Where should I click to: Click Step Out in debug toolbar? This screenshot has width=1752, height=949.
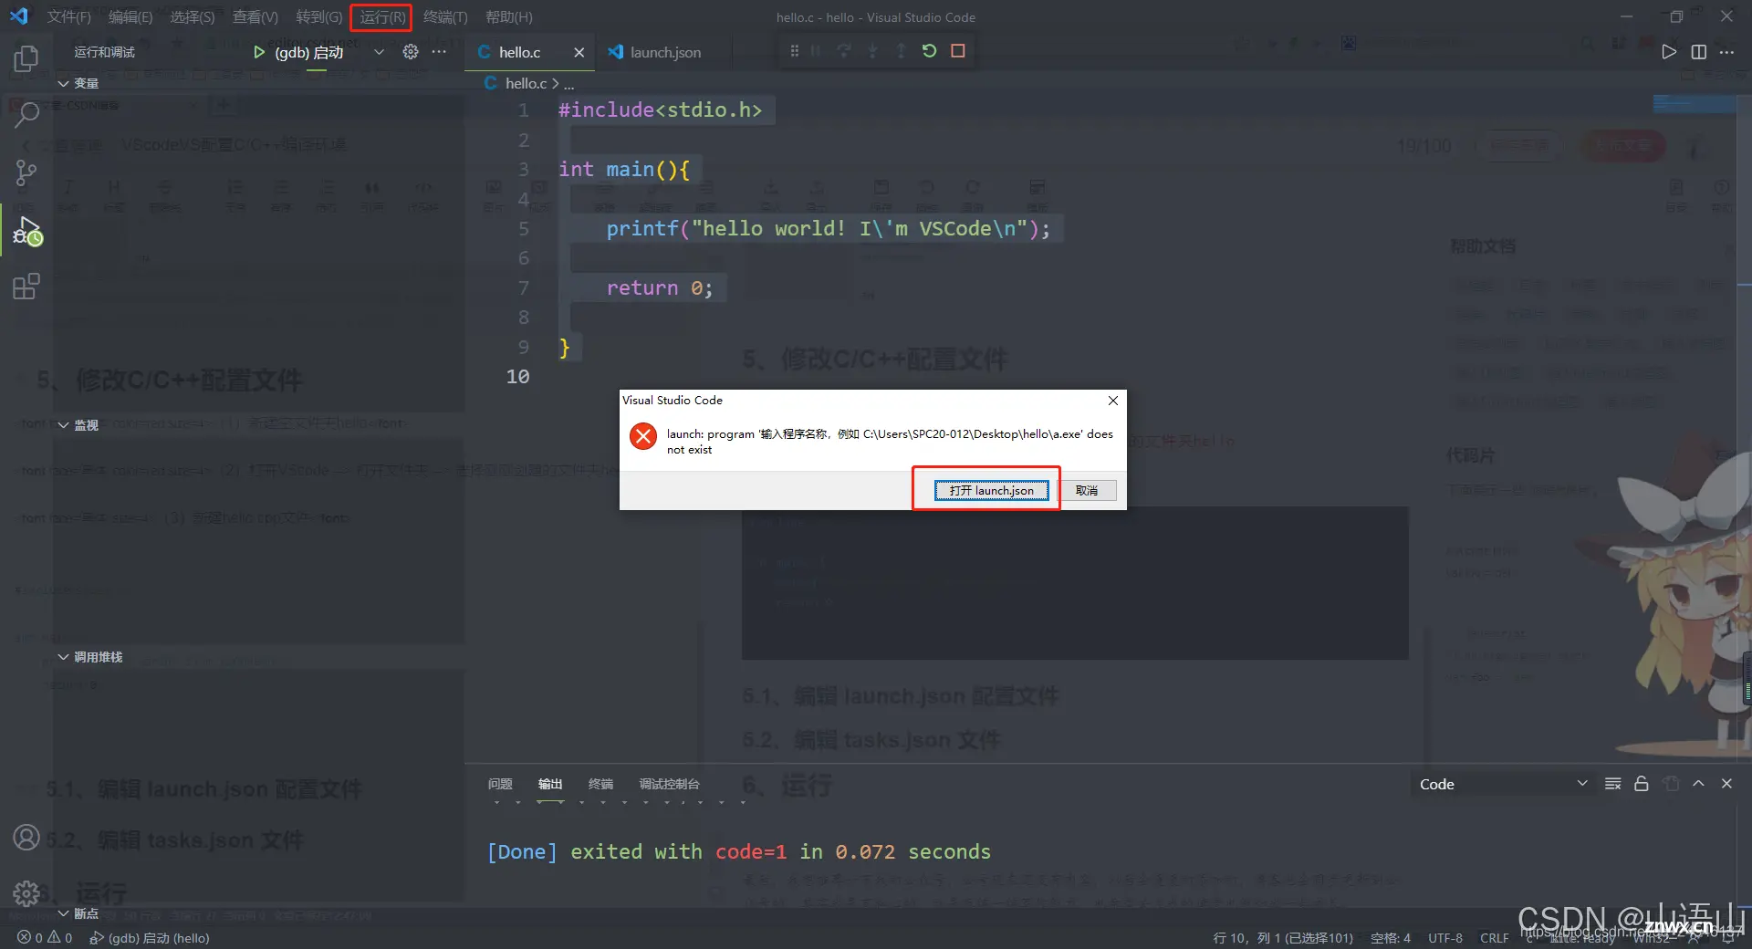coord(901,51)
